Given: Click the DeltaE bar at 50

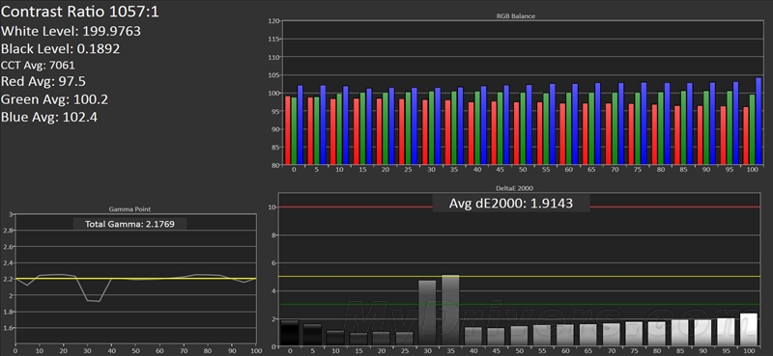Looking at the screenshot, I should [x=519, y=336].
